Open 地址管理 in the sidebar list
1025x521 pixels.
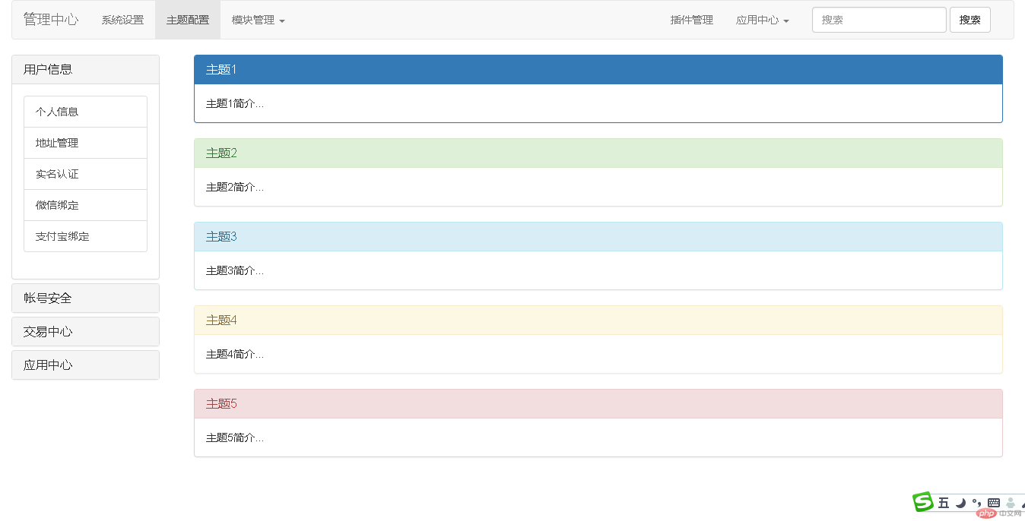pyautogui.click(x=85, y=143)
